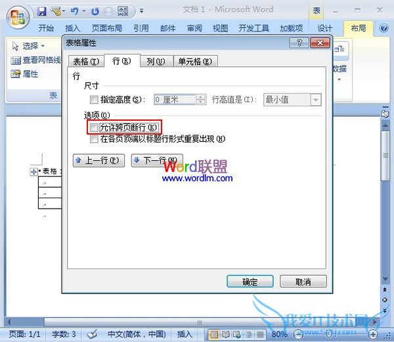
Task: Click the ruler toggle above the scrollbar
Action: (x=385, y=114)
